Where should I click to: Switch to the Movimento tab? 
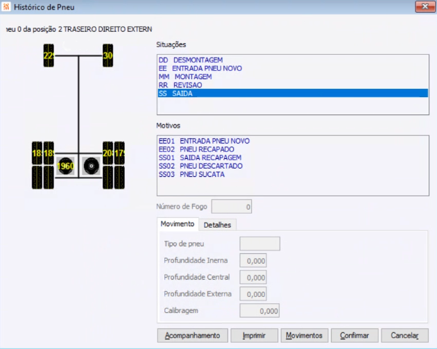click(x=178, y=224)
